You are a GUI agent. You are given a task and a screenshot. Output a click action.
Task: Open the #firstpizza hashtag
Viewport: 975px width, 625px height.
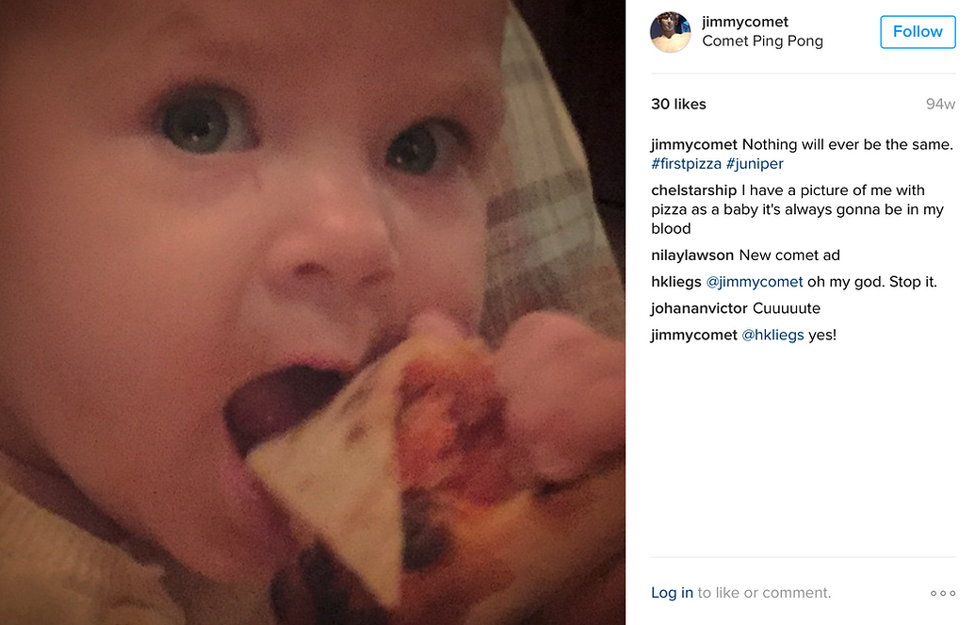click(686, 164)
